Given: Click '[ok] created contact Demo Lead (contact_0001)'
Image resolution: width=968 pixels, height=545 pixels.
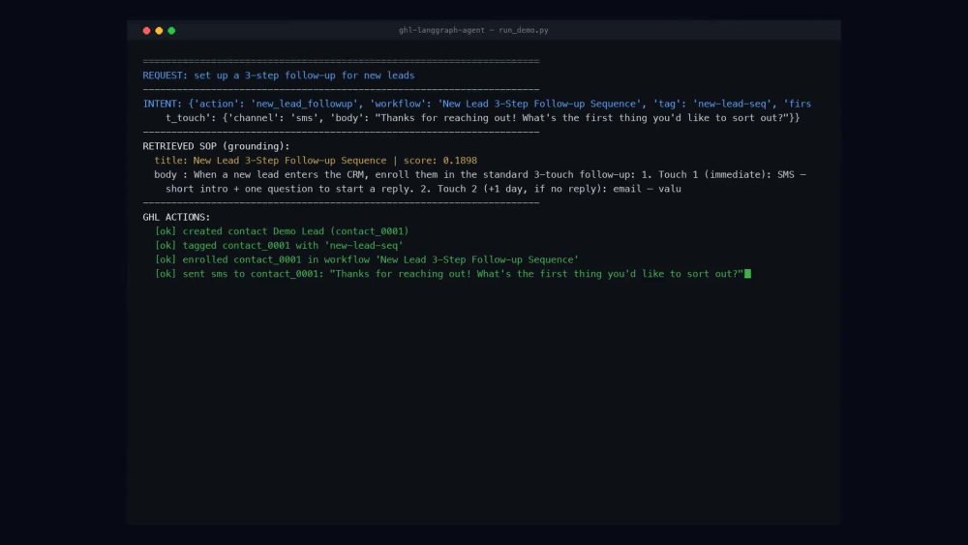Looking at the screenshot, I should click(282, 231).
